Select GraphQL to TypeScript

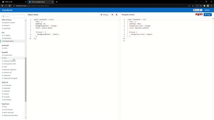[6, 75]
